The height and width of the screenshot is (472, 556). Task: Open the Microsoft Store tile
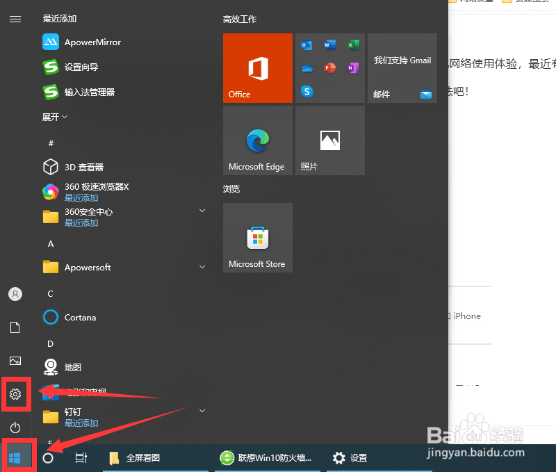pyautogui.click(x=258, y=238)
